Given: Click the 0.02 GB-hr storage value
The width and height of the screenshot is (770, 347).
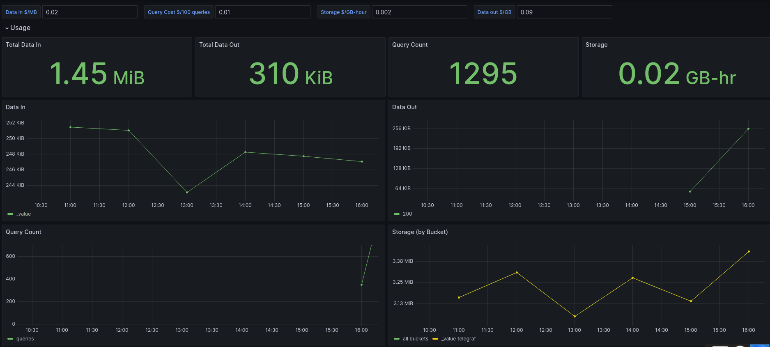Looking at the screenshot, I should (677, 74).
